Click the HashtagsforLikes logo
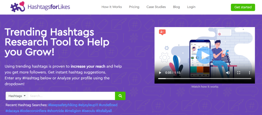The height and width of the screenshot is (115, 262). tap(40, 7)
